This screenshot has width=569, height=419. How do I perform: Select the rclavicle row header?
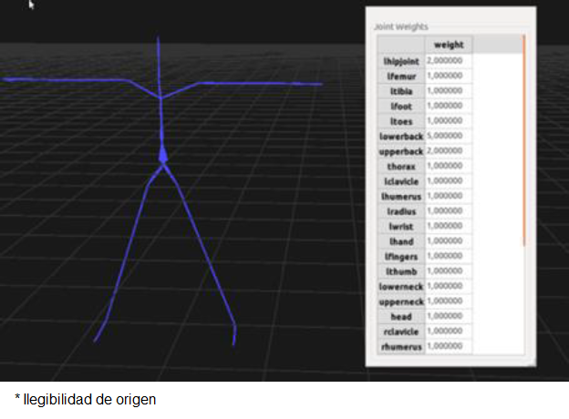(x=401, y=332)
